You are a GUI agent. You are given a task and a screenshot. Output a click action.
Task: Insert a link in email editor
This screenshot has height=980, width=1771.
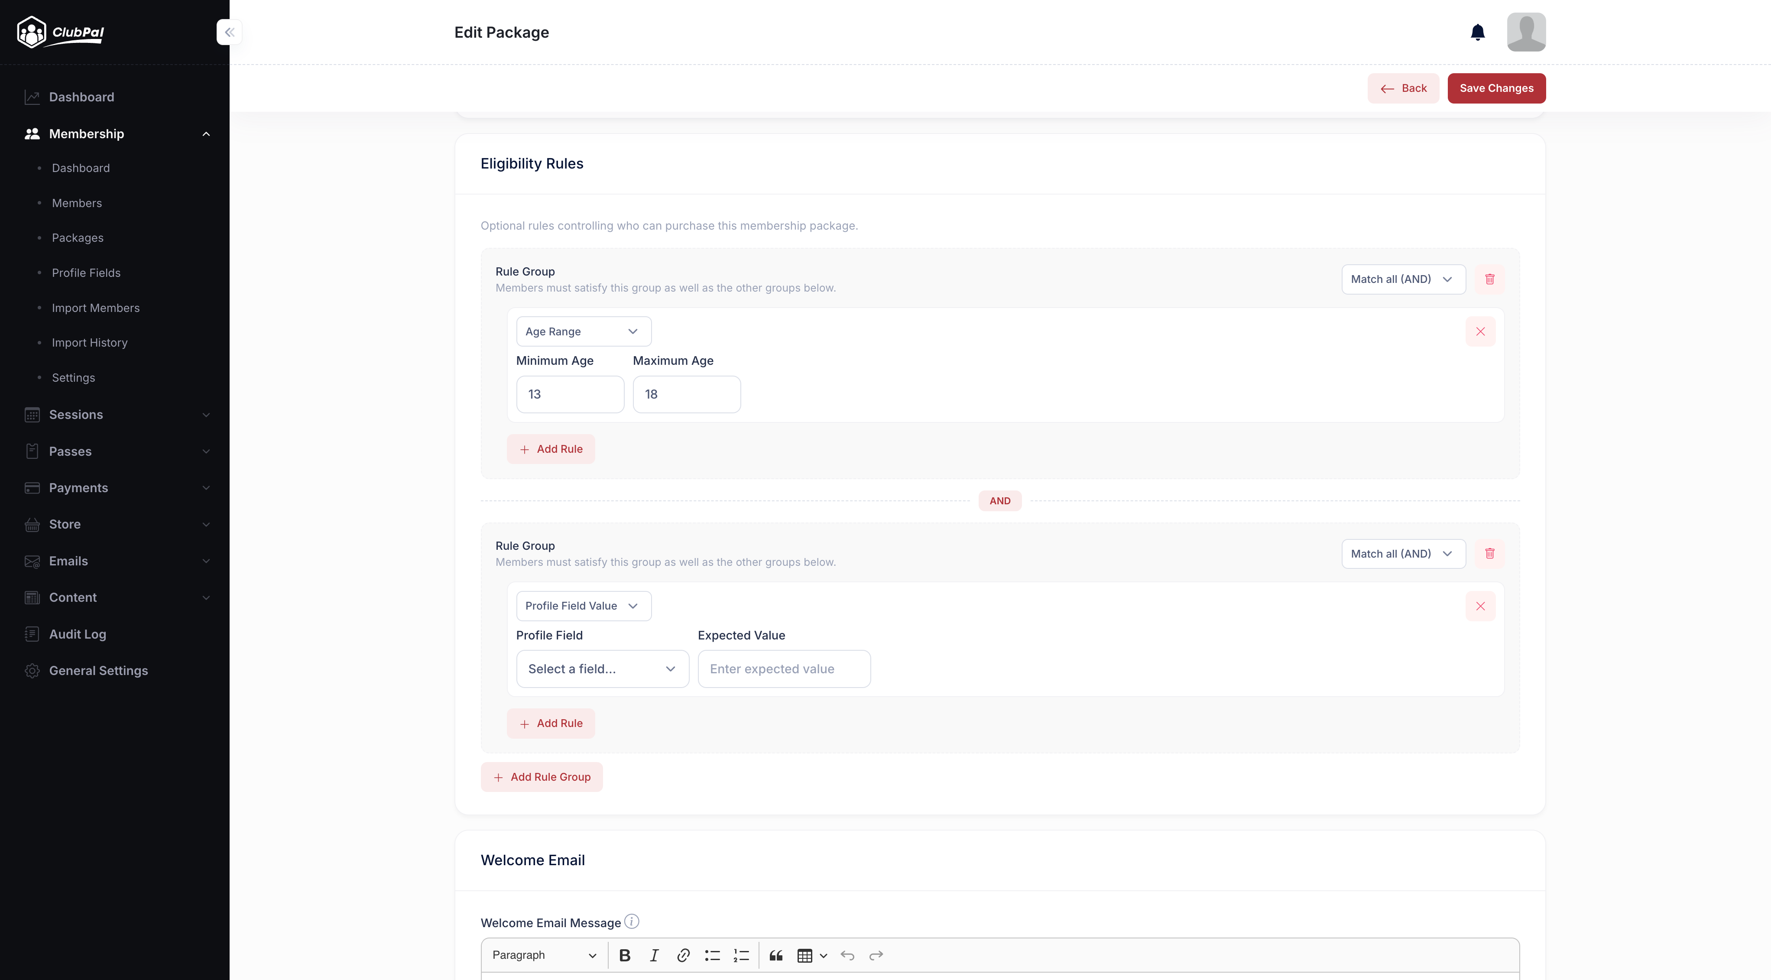[683, 955]
